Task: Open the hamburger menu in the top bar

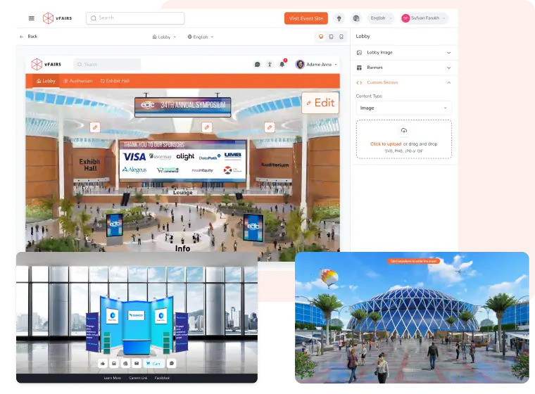Action: click(32, 18)
